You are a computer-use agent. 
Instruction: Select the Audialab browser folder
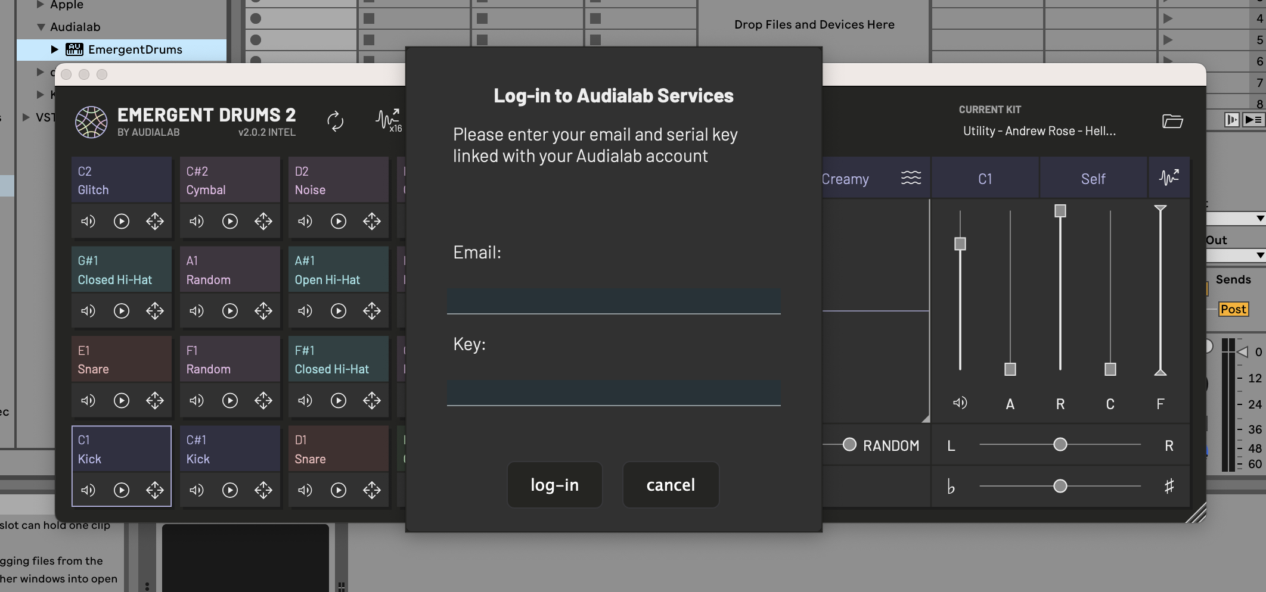[75, 27]
